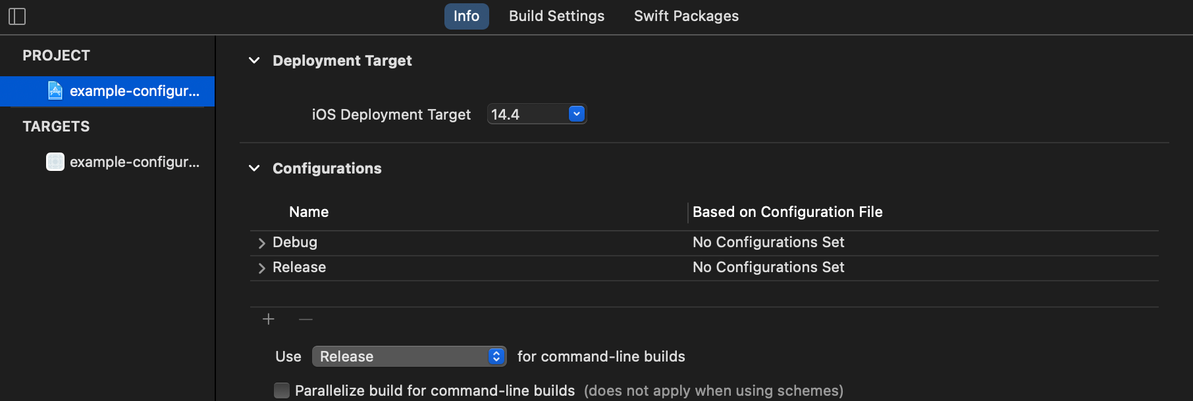Screen dimensions: 1193x401
Task: Collapse the Deployment Target section
Action: 254,60
